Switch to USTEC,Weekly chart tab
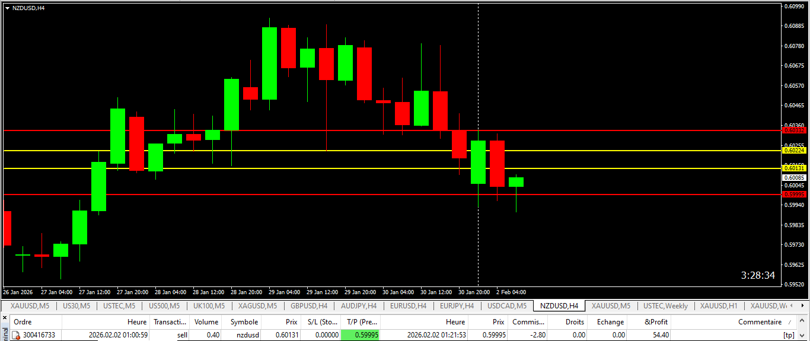810x341 pixels. [665, 306]
